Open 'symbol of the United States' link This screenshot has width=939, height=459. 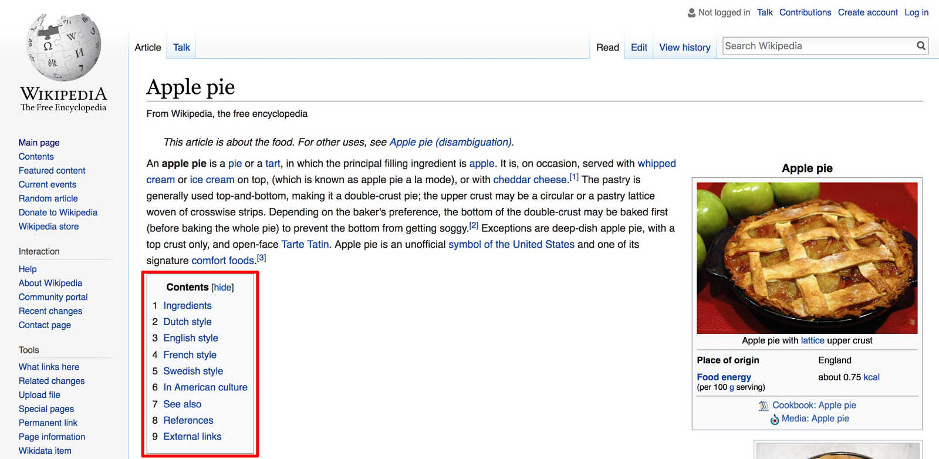511,244
